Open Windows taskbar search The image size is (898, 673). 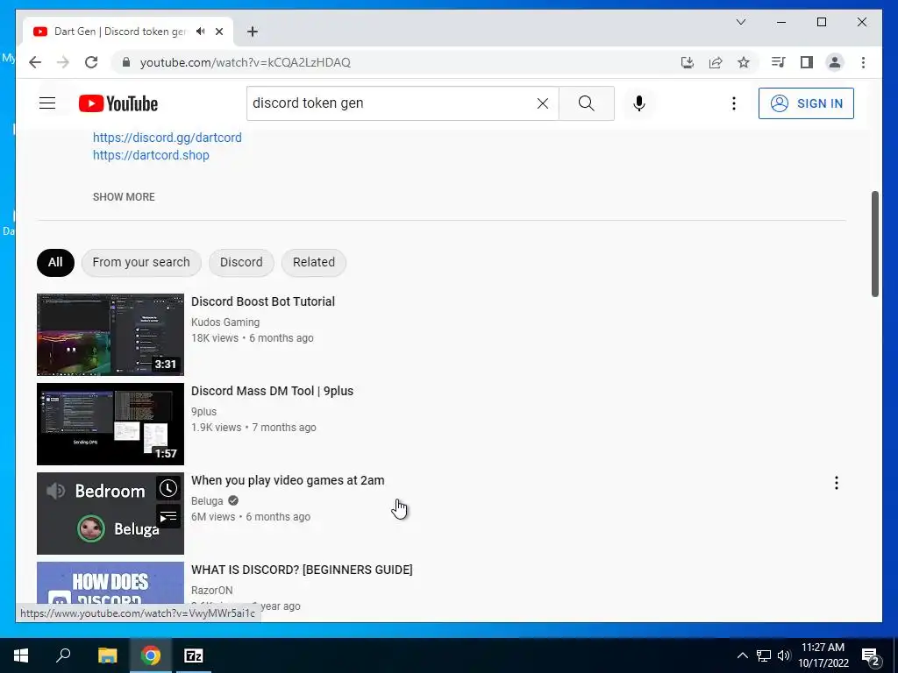(63, 655)
